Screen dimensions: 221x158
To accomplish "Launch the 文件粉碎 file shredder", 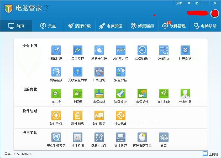I will click(x=120, y=137).
